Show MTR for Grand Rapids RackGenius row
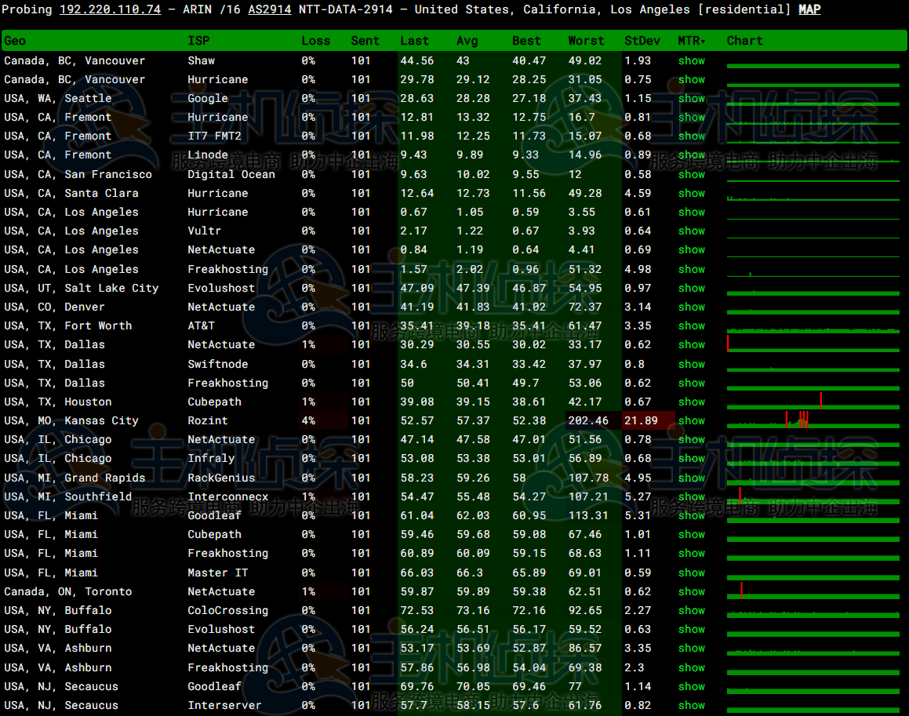The height and width of the screenshot is (716, 909). click(x=692, y=478)
